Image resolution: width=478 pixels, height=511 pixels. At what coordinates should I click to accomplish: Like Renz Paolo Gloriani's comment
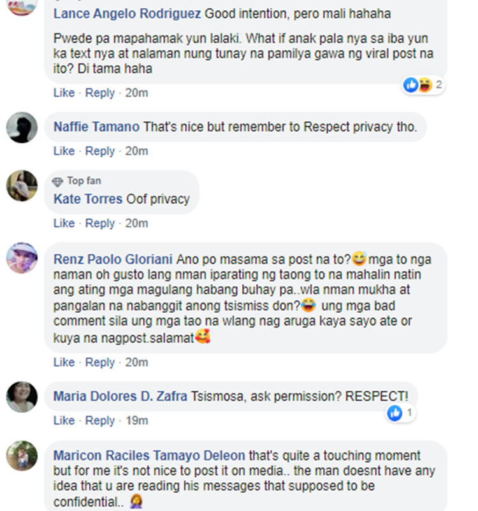click(64, 363)
